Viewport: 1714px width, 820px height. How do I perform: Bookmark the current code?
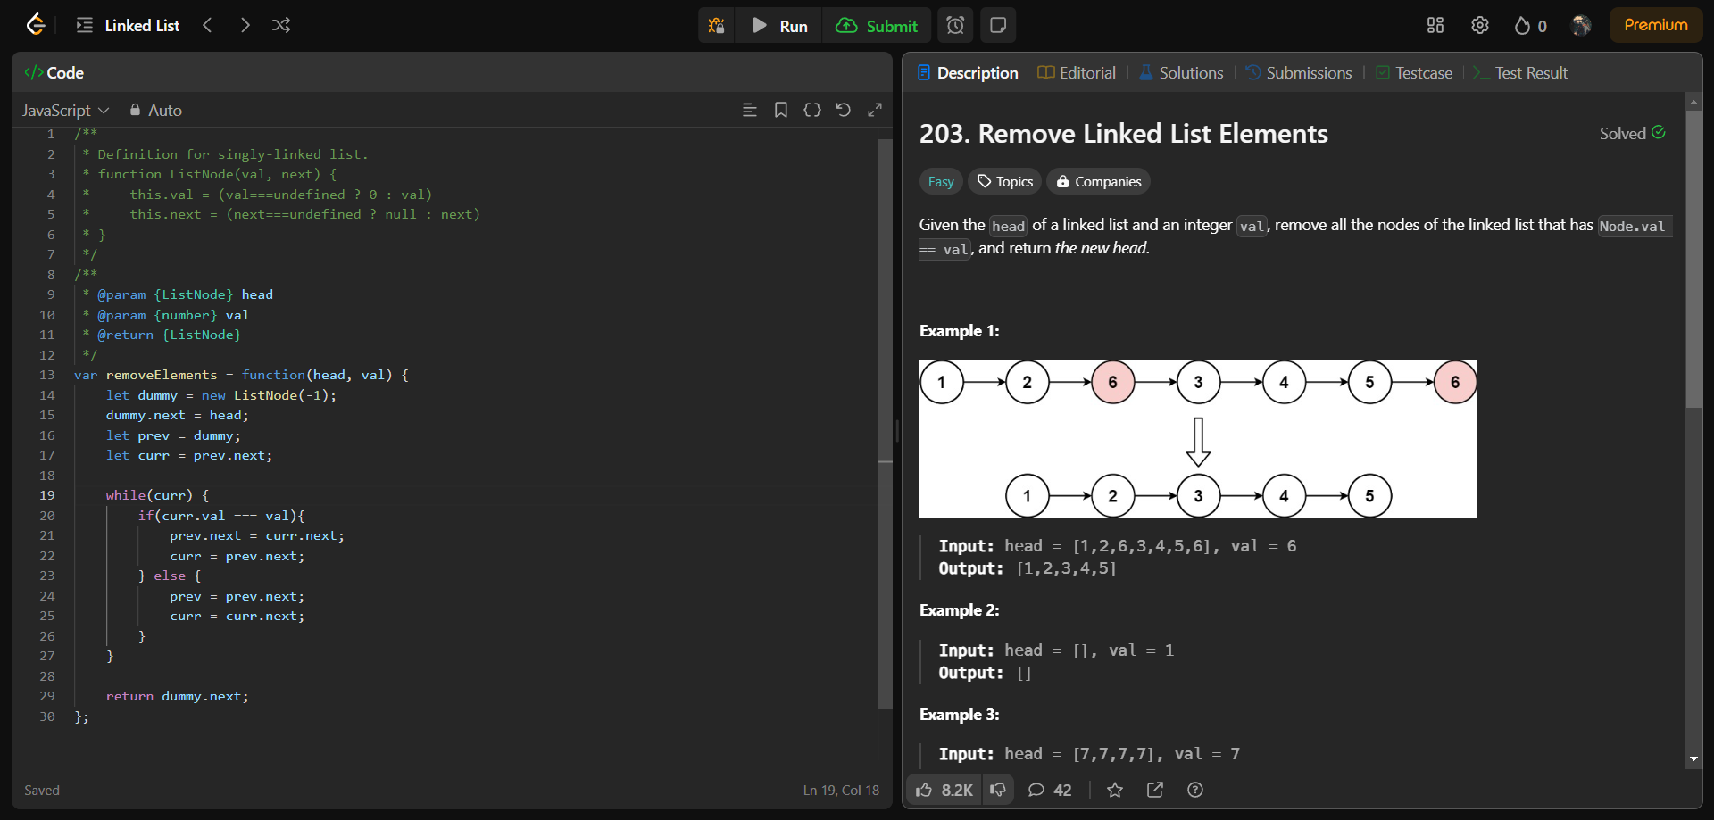tap(781, 110)
